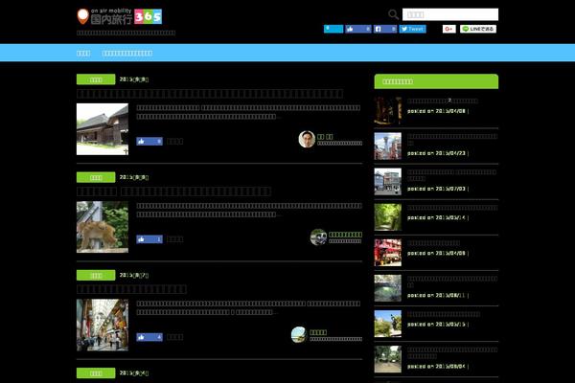
Task: Click author name in shopping arcade article
Action: [318, 332]
